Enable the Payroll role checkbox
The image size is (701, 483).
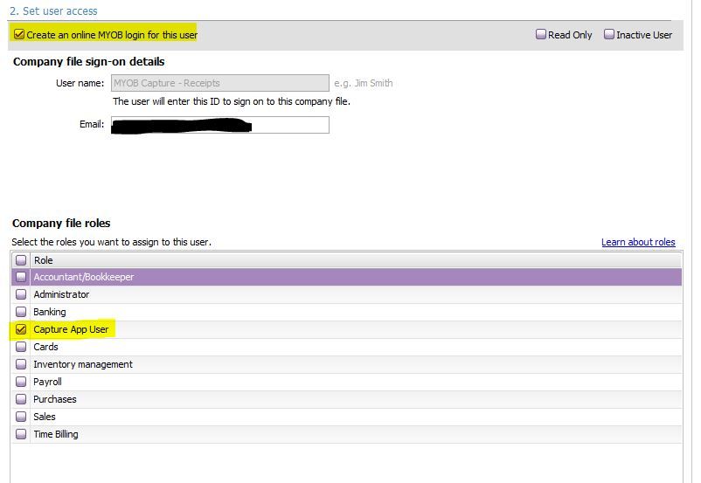pos(21,382)
